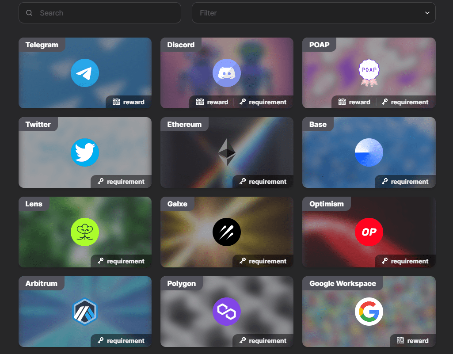Click the key icon on Discord card
453x354 pixels.
[243, 102]
